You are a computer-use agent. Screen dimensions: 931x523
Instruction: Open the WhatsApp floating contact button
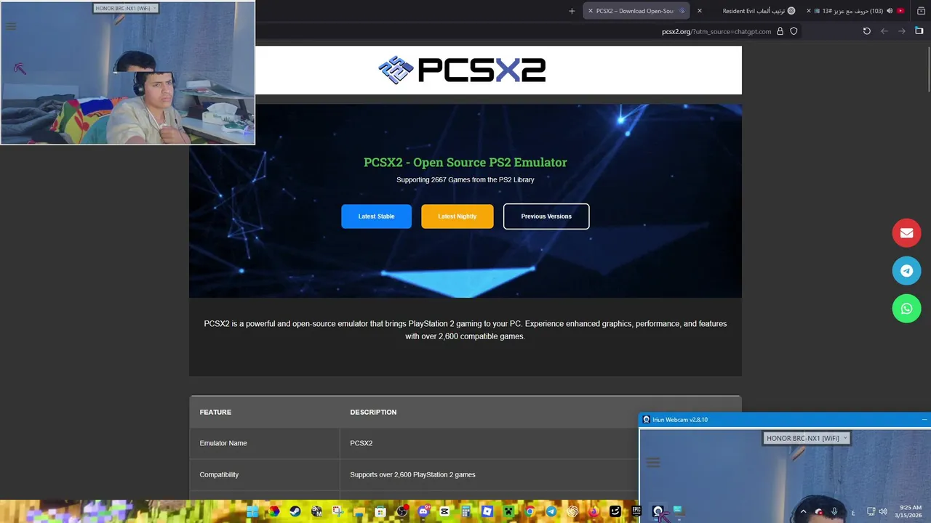coord(906,309)
